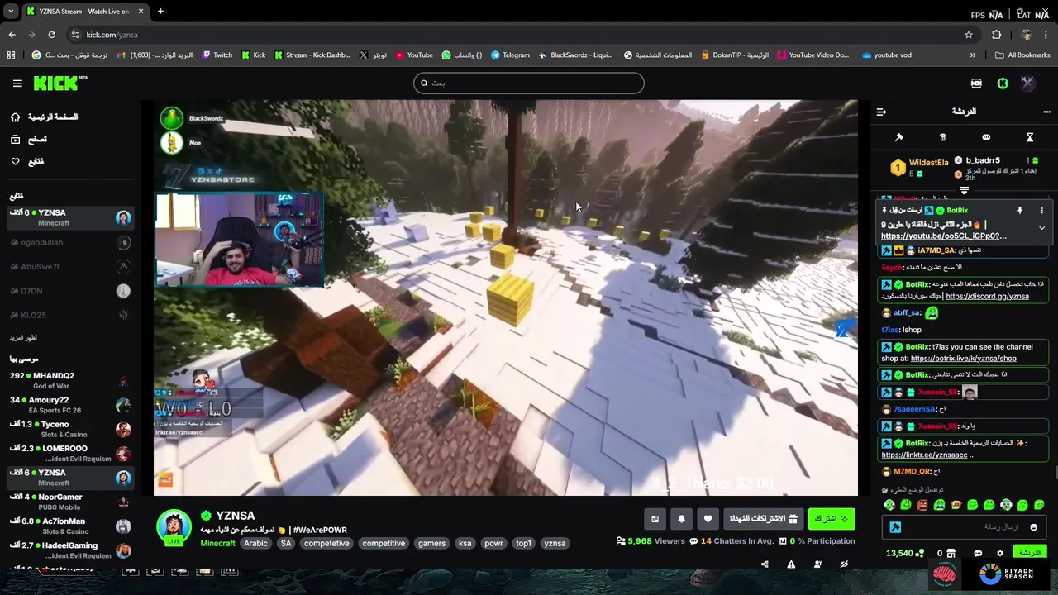
Task: Click the green laughing emote in chat bar
Action: tap(906, 505)
